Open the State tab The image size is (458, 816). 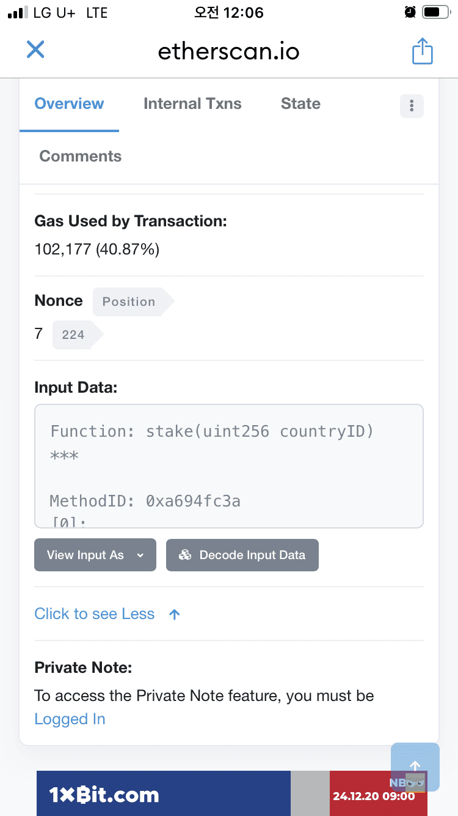pos(300,104)
